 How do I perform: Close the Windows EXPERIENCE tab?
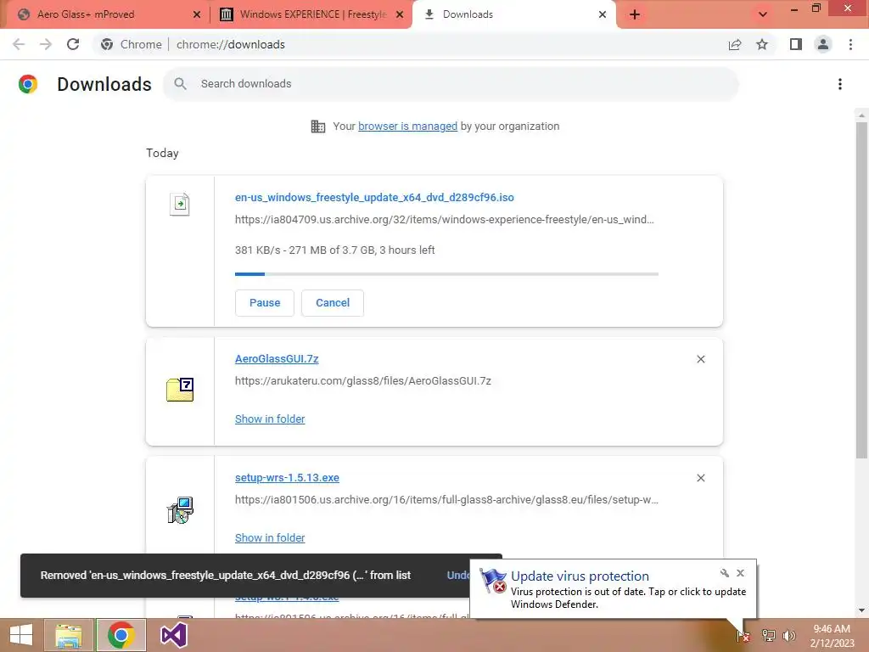400,14
